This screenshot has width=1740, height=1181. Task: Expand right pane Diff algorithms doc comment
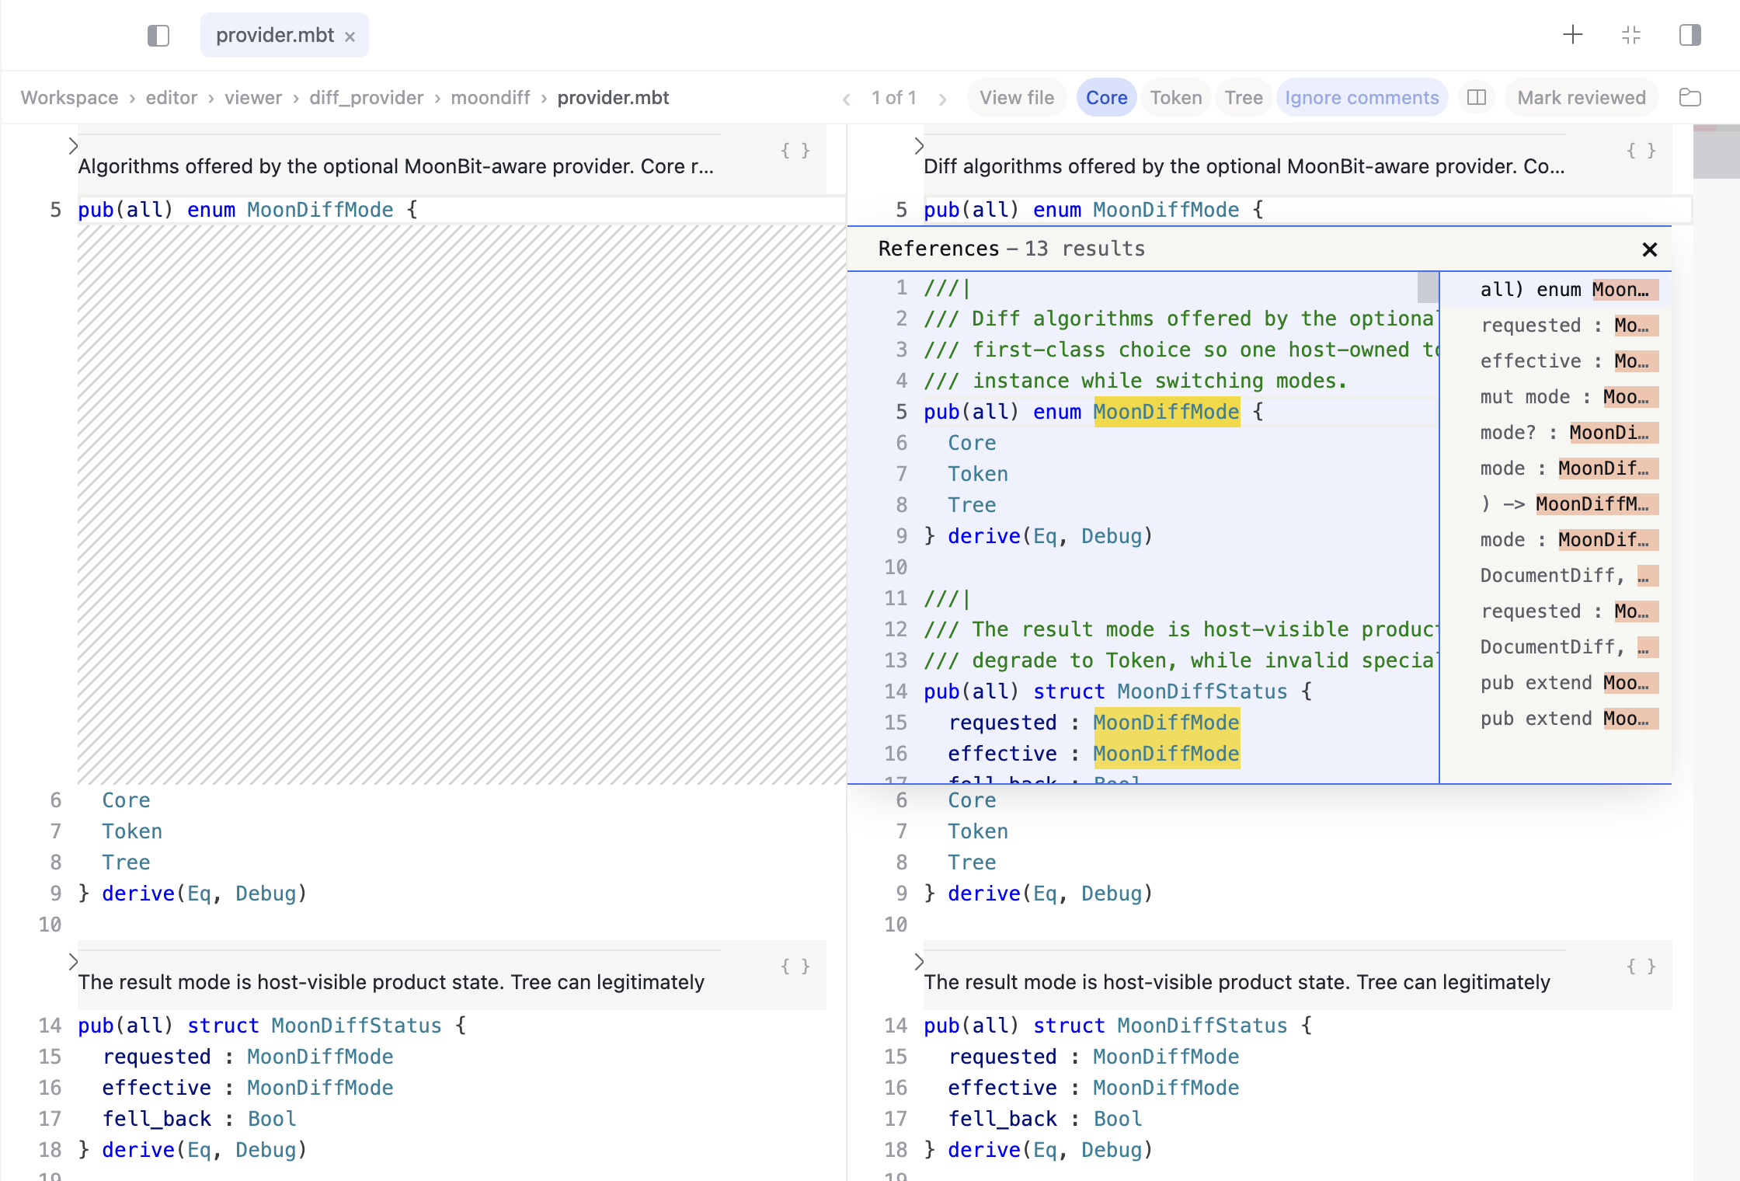tap(919, 146)
